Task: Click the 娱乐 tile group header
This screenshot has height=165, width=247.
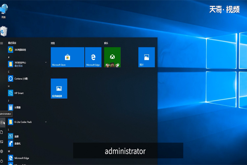Action: (106, 43)
